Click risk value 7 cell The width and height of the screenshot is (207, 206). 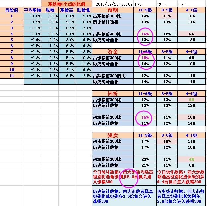pyautogui.click(x=12, y=52)
